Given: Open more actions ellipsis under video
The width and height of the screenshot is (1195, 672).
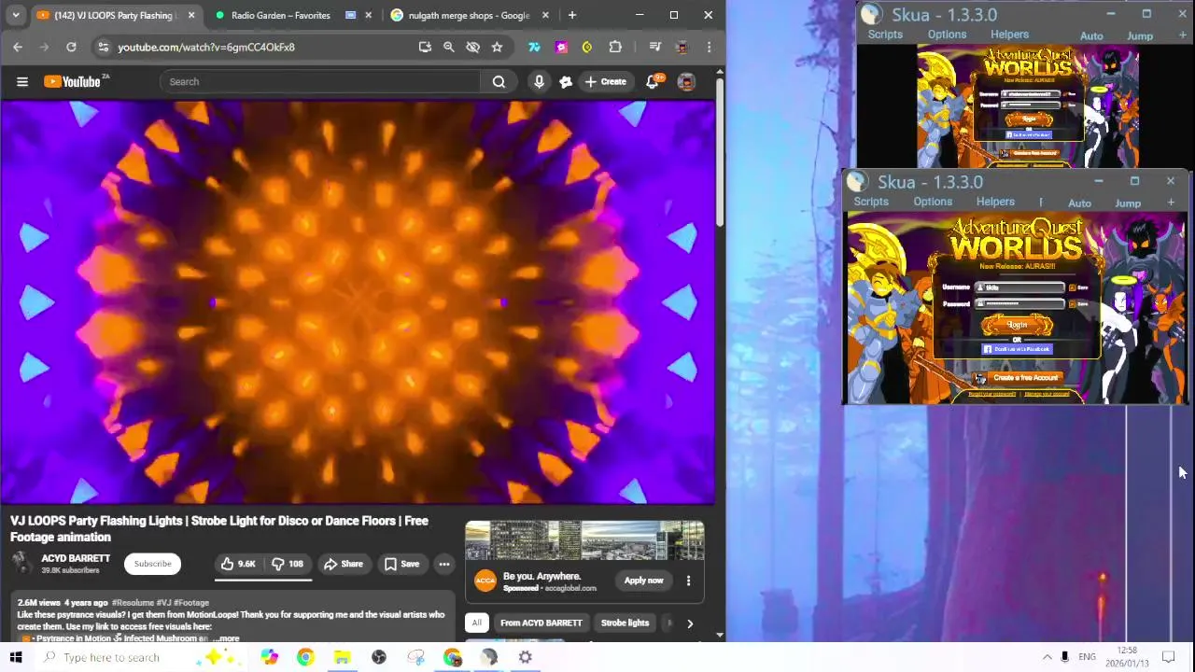Looking at the screenshot, I should [444, 564].
